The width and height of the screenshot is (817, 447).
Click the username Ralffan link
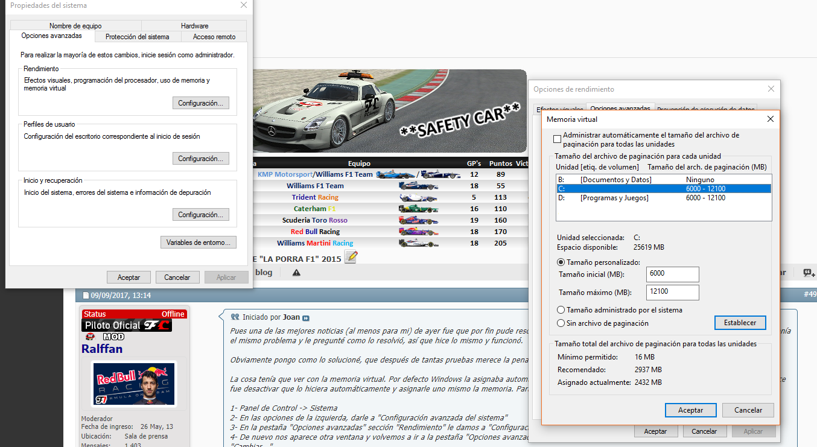click(102, 349)
